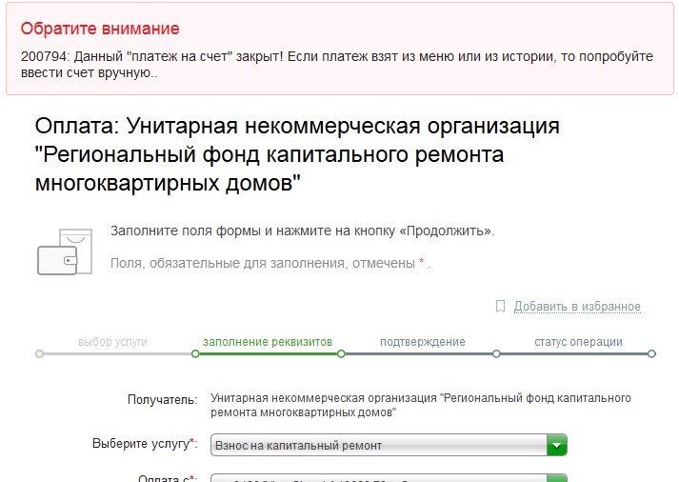Click the bookmark icon beside 'Добавить в избранное'
This screenshot has height=482, width=679.
(x=500, y=306)
